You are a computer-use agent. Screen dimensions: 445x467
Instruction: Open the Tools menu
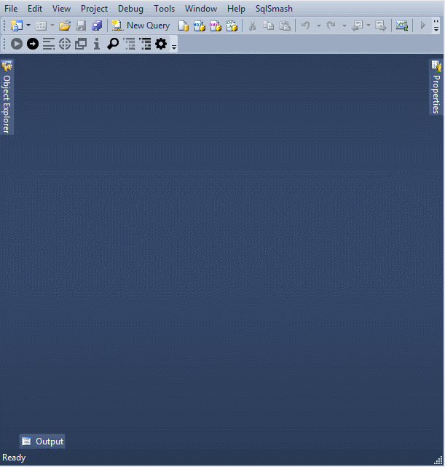[x=164, y=9]
